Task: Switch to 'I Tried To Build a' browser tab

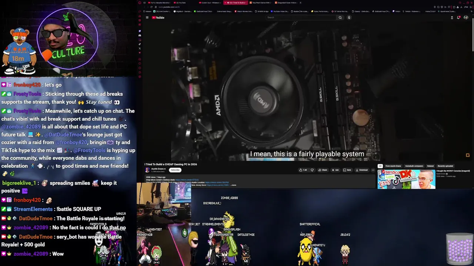Action: pos(236,3)
